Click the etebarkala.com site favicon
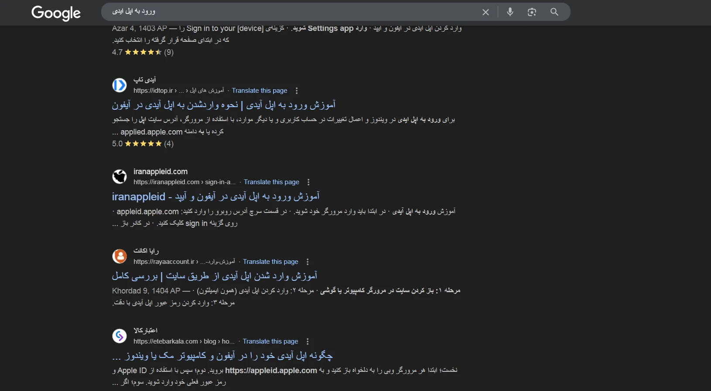 [x=120, y=336]
